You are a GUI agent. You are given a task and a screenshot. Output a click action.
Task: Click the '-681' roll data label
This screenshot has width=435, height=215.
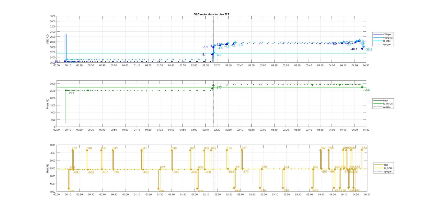coord(72,191)
